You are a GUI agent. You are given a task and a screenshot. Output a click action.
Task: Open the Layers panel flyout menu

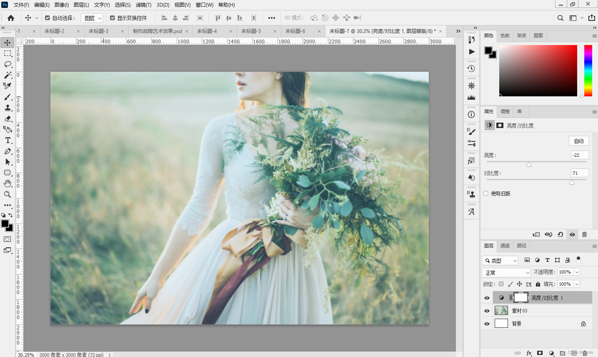click(594, 246)
